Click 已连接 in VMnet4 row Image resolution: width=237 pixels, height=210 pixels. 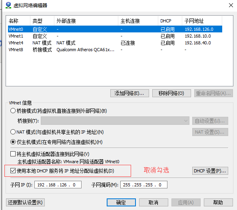point(128,43)
